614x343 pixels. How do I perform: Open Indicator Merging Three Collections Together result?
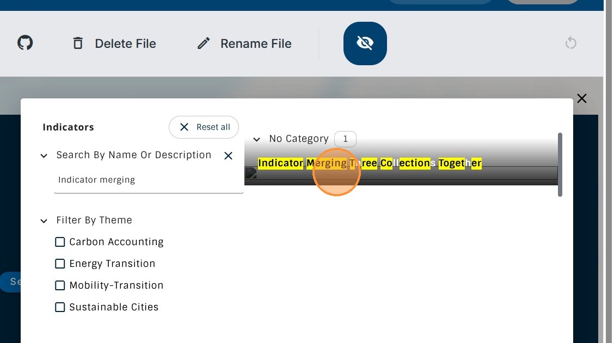click(370, 163)
